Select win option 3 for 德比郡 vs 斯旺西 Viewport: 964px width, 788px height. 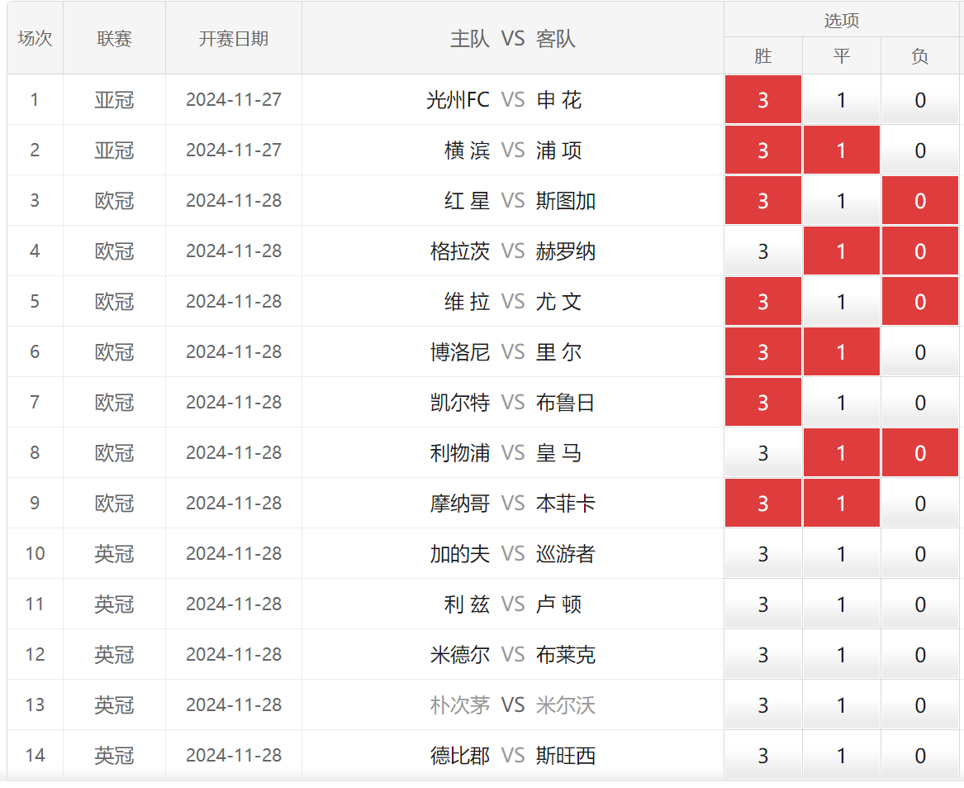point(763,756)
